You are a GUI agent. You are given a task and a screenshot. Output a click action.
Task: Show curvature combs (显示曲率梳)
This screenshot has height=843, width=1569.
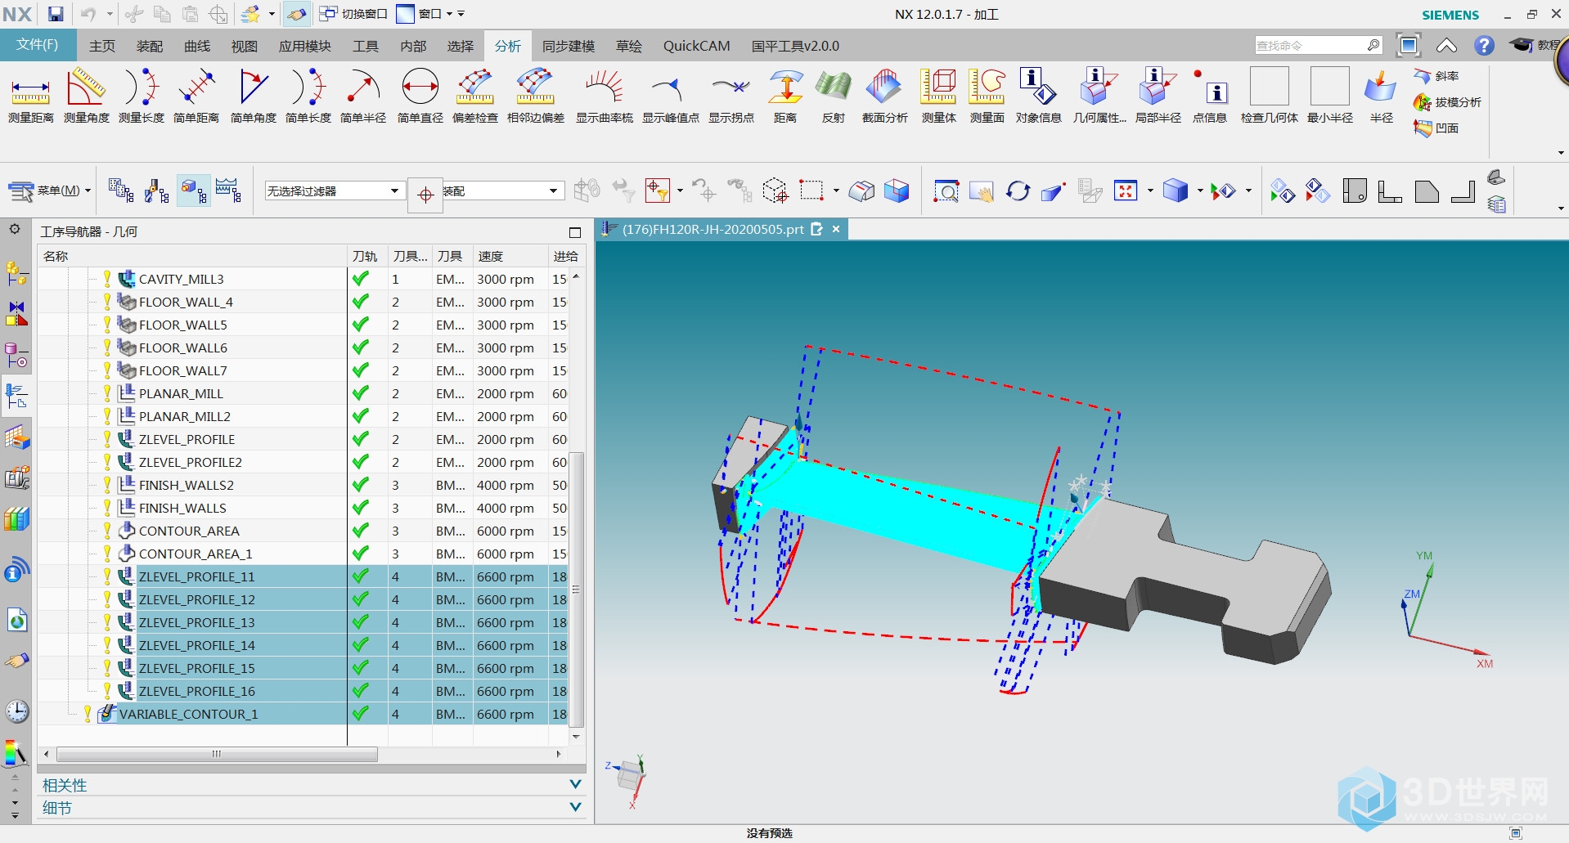tap(604, 96)
